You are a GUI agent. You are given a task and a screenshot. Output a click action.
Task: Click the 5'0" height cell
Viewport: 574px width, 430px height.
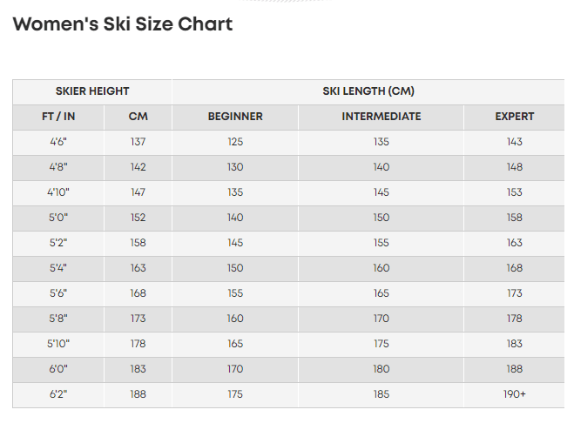coord(58,218)
